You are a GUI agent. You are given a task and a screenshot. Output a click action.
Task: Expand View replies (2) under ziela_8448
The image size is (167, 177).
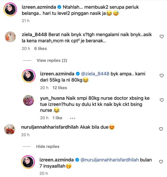pyautogui.click(x=52, y=60)
